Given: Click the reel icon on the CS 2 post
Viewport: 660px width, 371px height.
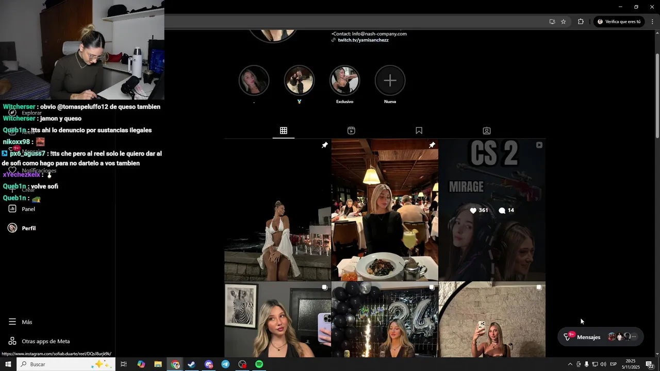Looking at the screenshot, I should [539, 145].
